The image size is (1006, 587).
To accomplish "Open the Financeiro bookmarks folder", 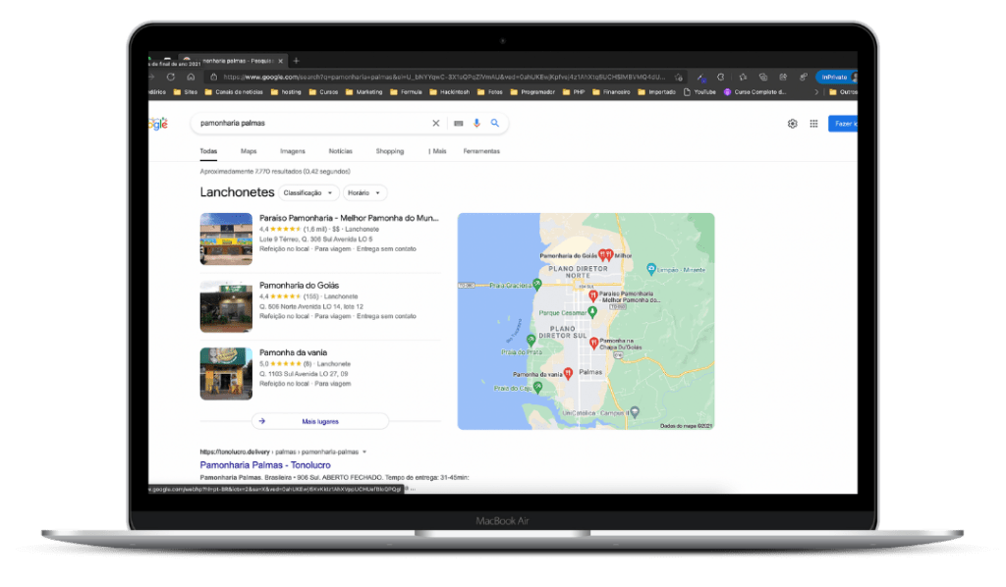I will coord(611,92).
